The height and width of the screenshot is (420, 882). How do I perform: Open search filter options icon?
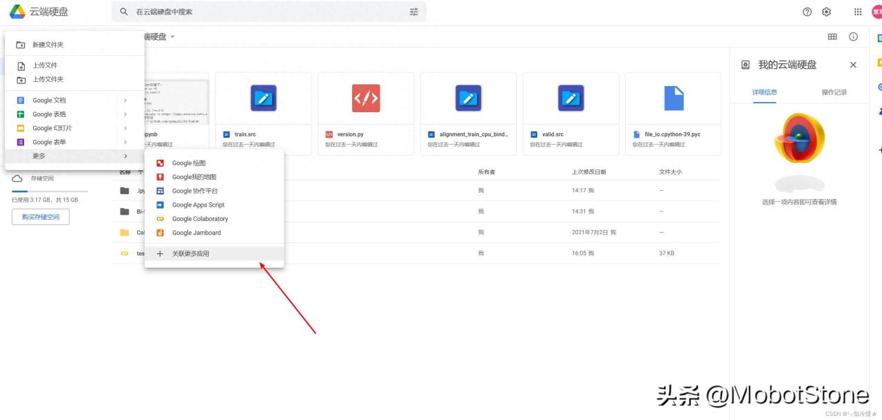pyautogui.click(x=414, y=12)
